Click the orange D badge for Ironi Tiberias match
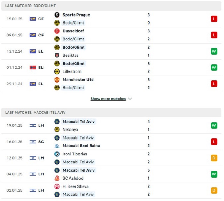 pyautogui.click(x=214, y=158)
